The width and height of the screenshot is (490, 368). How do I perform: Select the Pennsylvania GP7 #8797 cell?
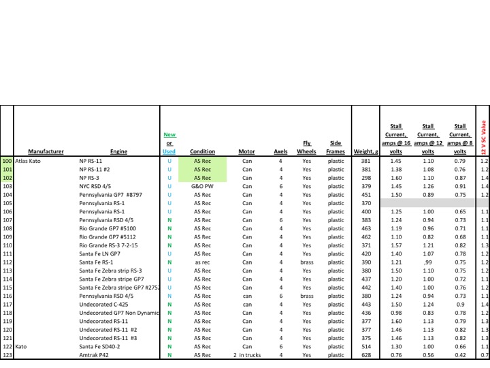(111, 195)
